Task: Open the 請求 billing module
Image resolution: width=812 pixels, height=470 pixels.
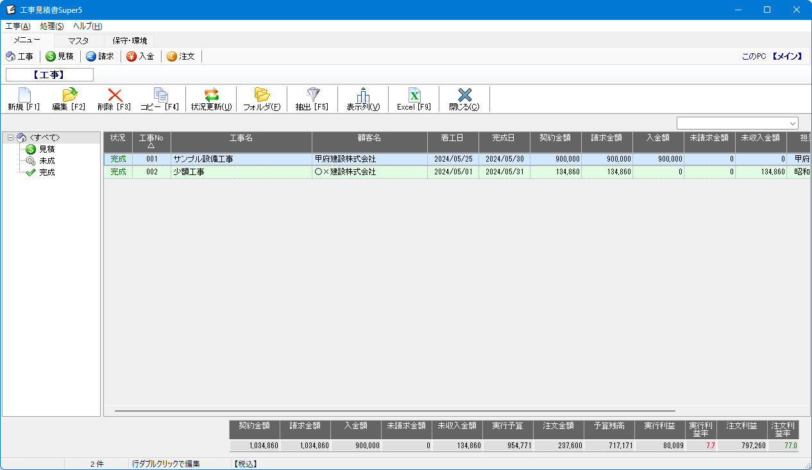Action: click(x=100, y=56)
